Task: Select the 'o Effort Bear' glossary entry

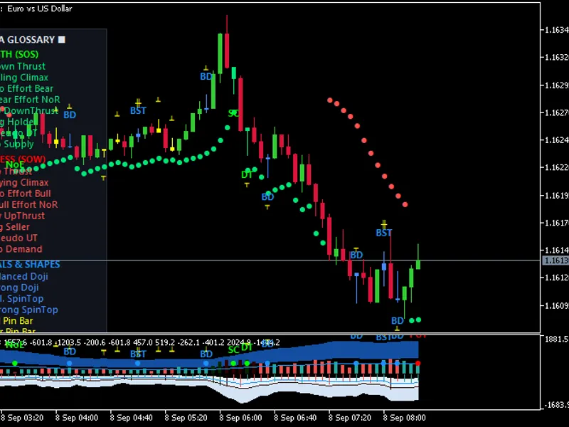Action: pyautogui.click(x=26, y=88)
